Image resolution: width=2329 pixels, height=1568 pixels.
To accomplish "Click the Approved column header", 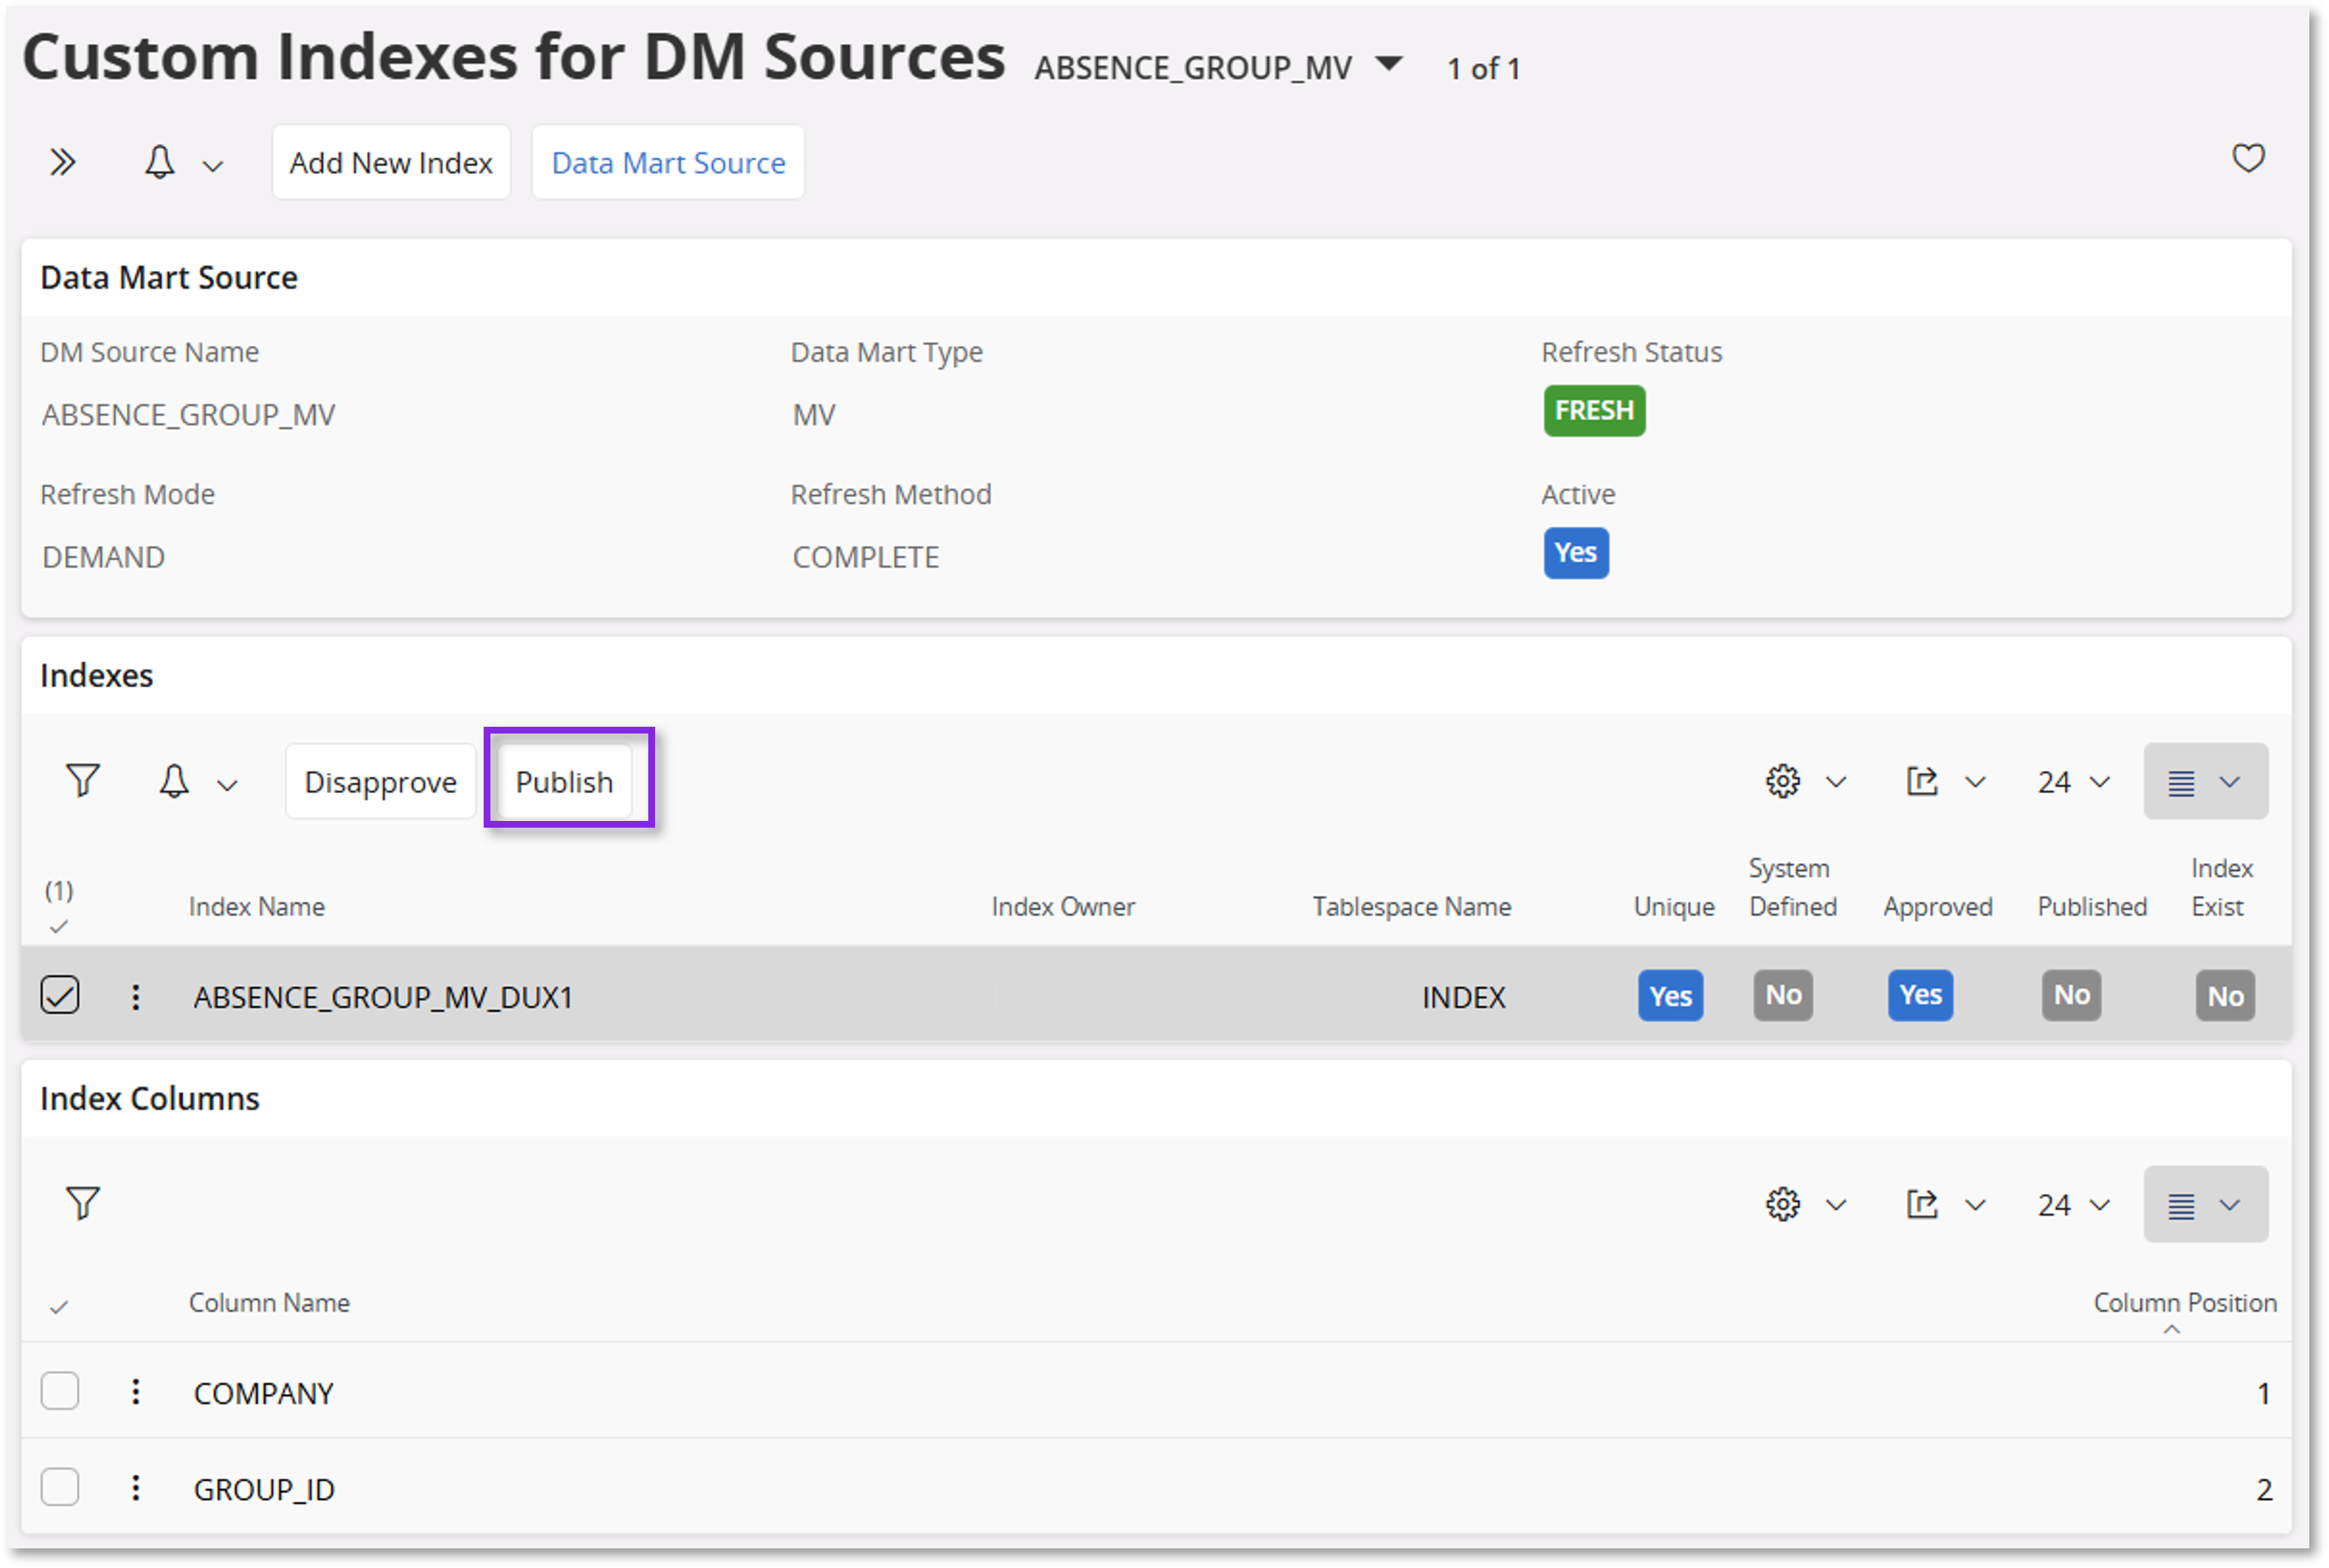I will point(1938,906).
